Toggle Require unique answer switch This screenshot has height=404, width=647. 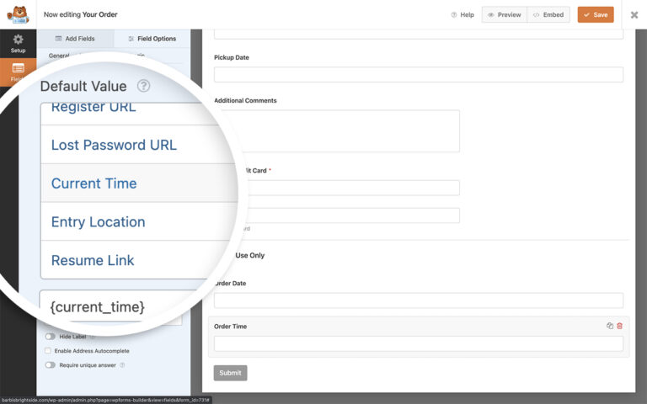(x=51, y=364)
